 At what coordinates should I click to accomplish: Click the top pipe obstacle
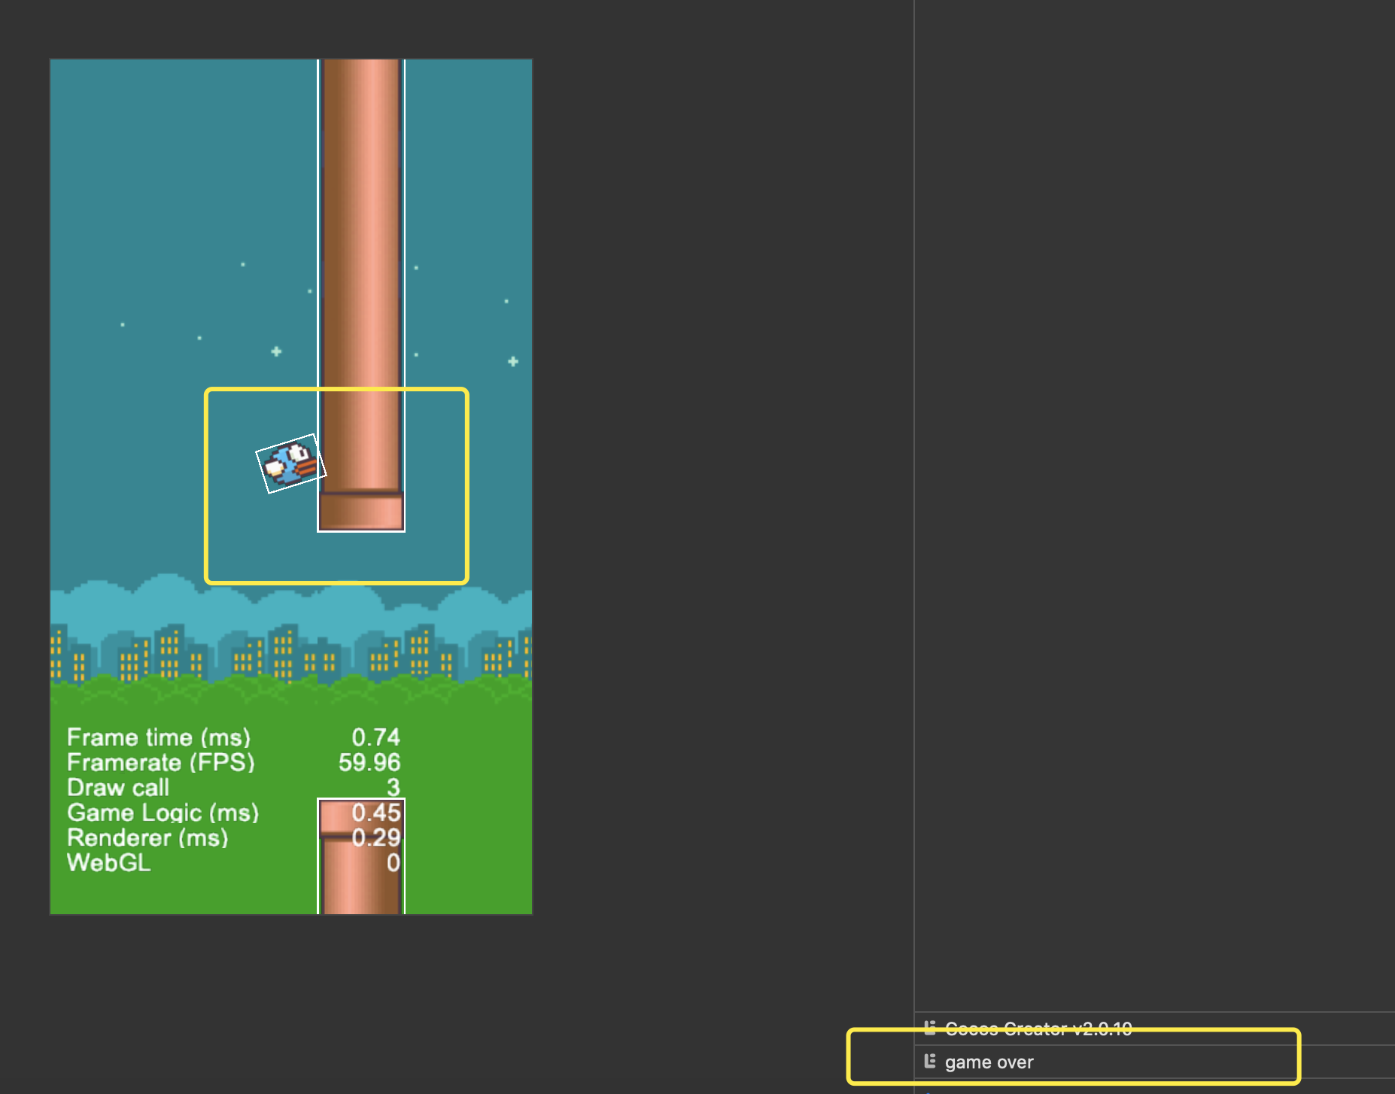pos(361,295)
